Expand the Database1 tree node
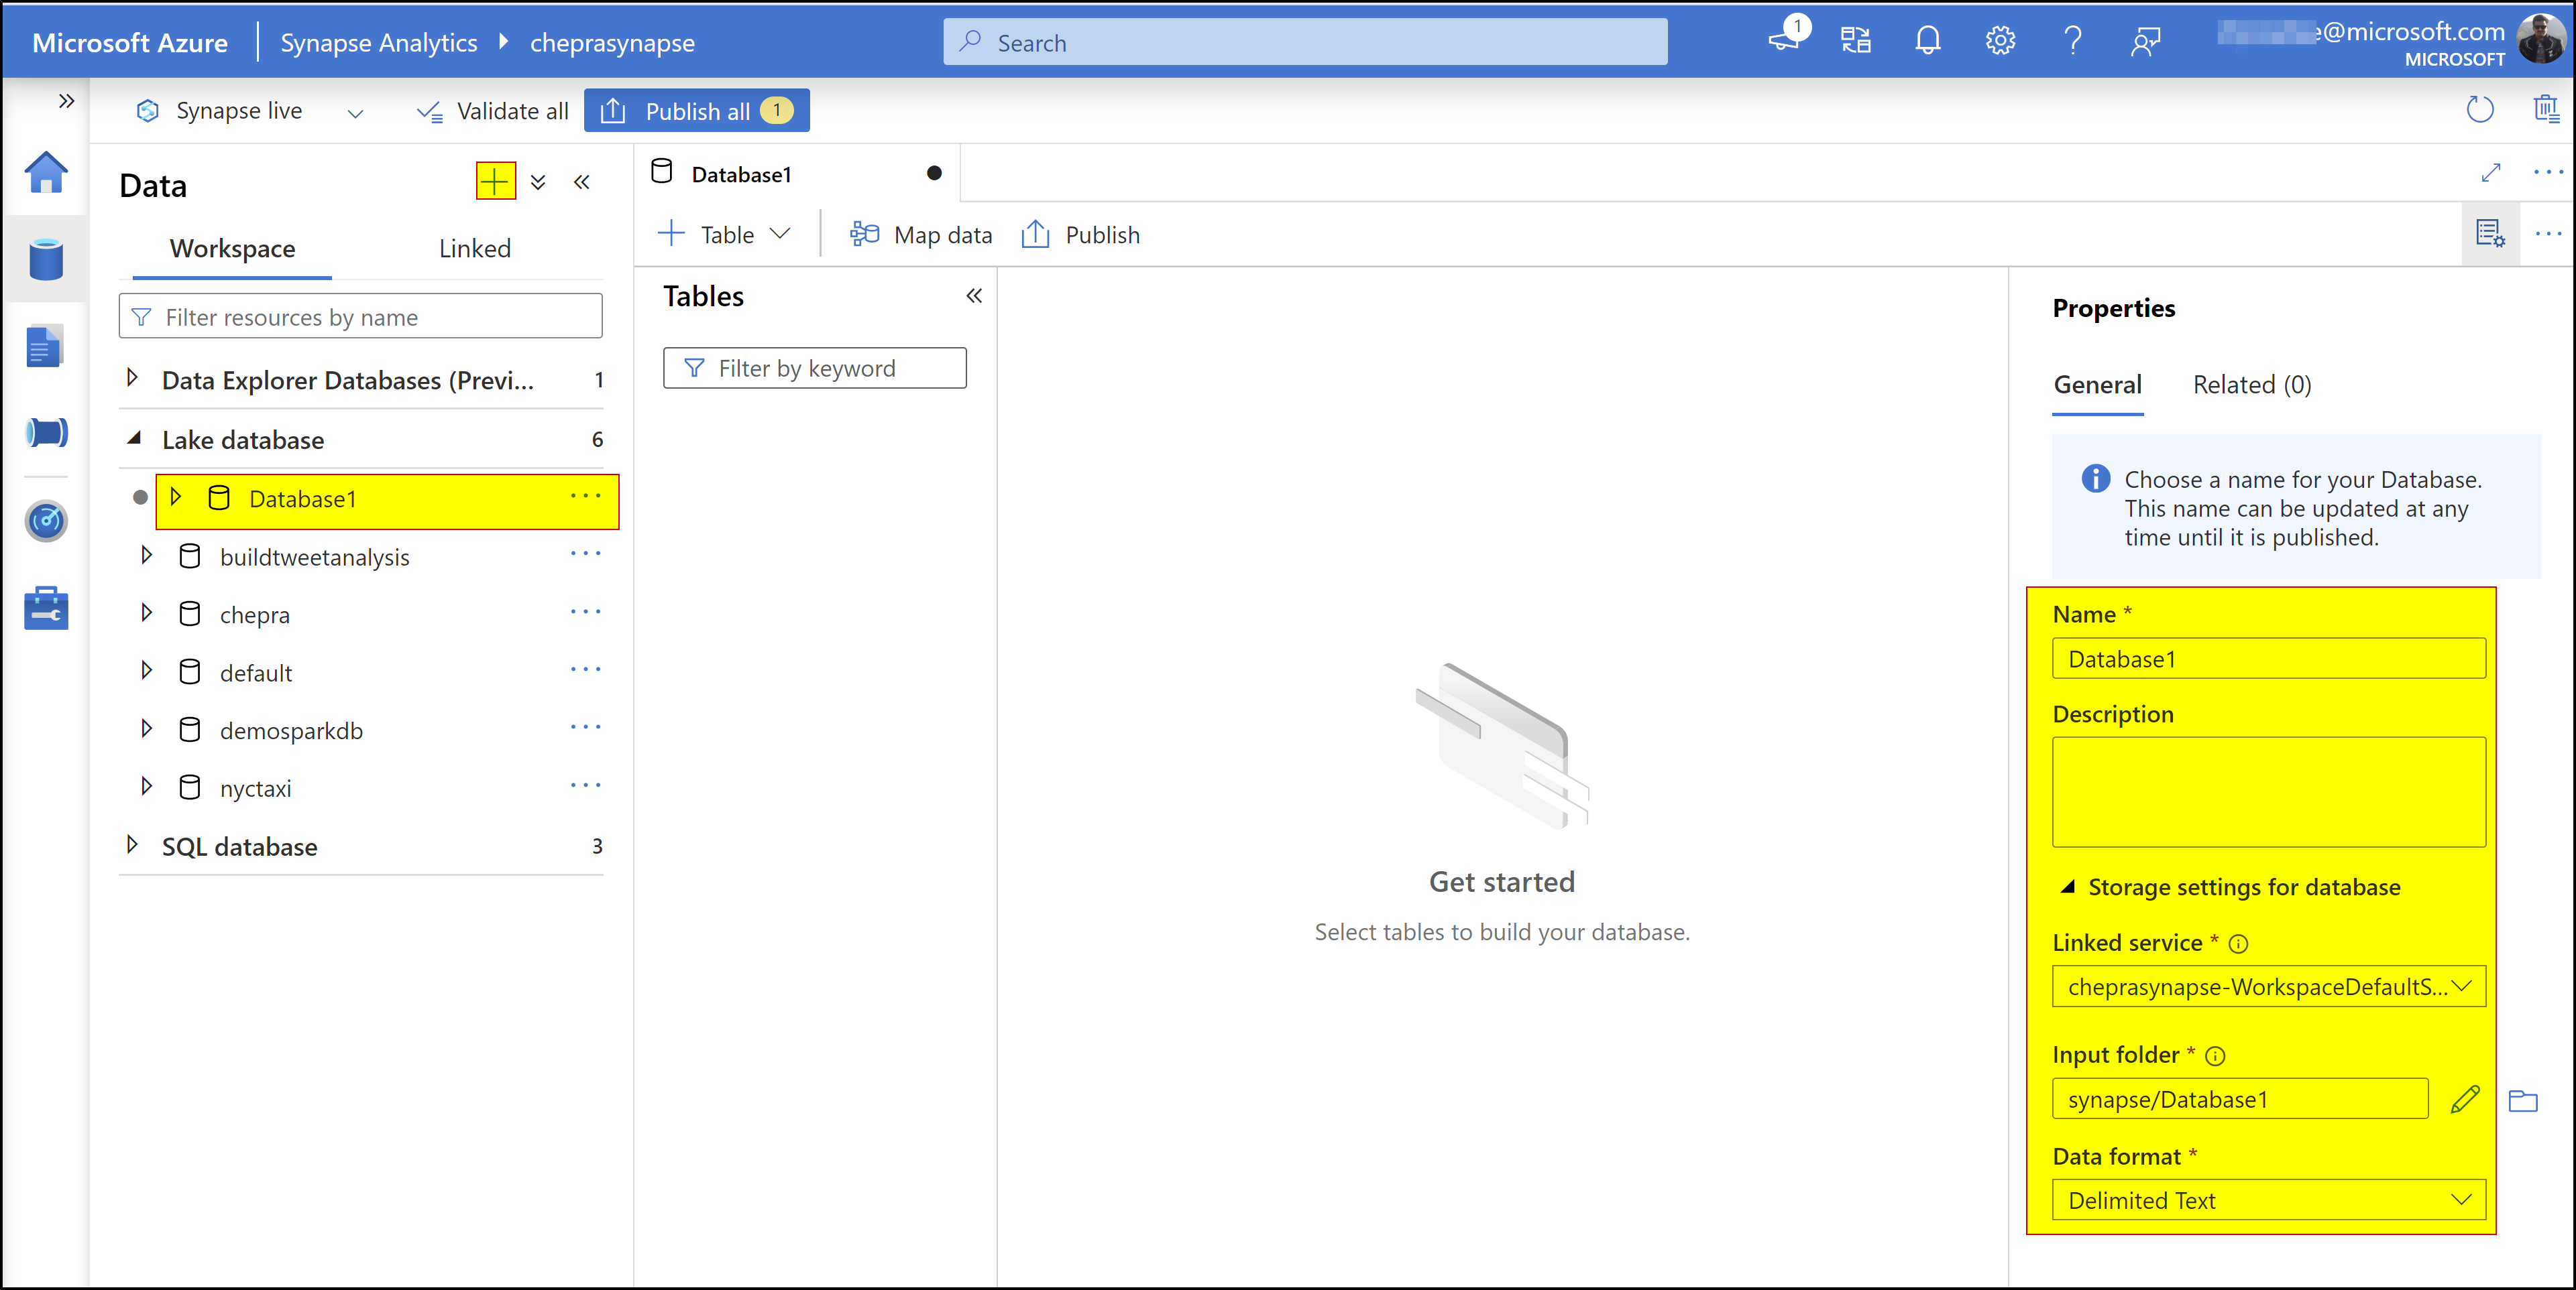 [176, 497]
